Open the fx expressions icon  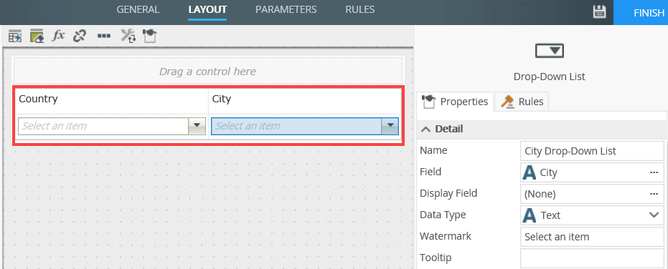[58, 36]
